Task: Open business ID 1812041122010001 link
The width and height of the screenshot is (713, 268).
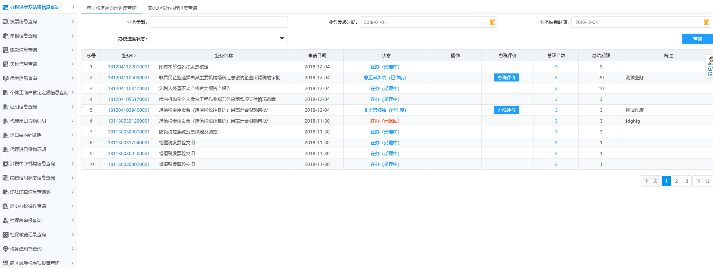Action: click(x=129, y=67)
